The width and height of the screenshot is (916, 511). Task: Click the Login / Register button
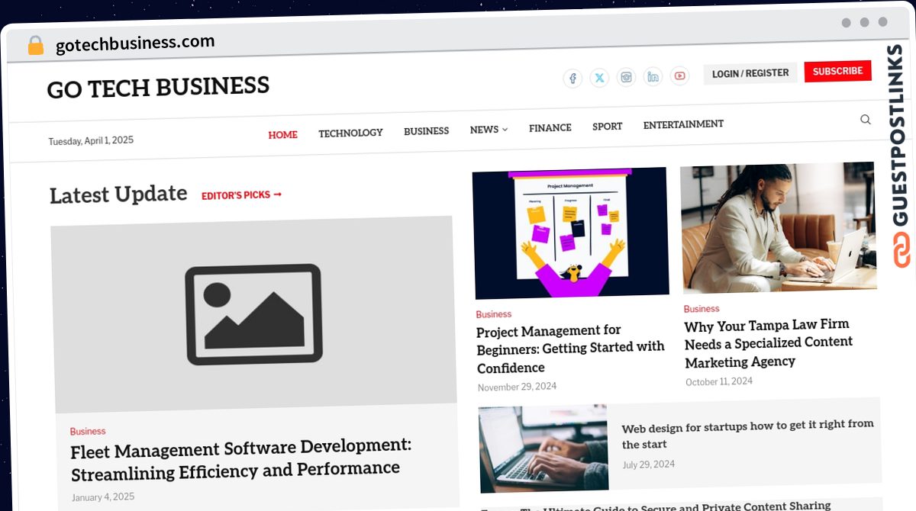750,73
